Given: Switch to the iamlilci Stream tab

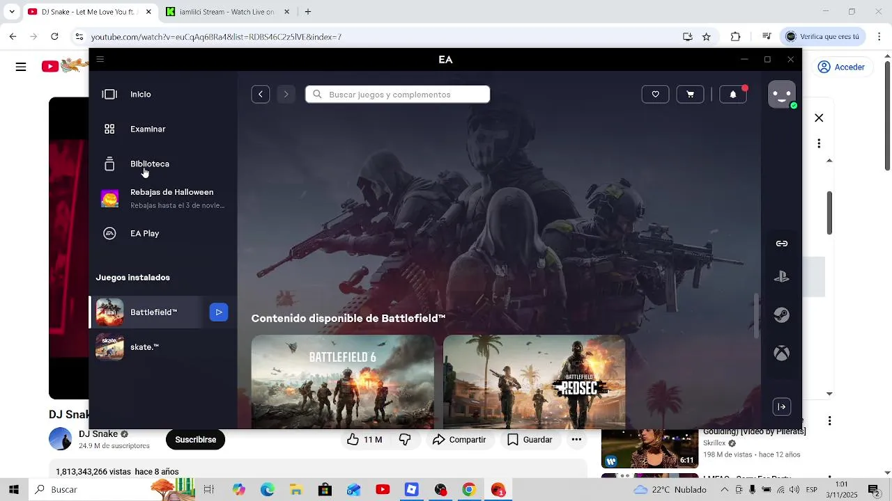Looking at the screenshot, I should pyautogui.click(x=226, y=12).
